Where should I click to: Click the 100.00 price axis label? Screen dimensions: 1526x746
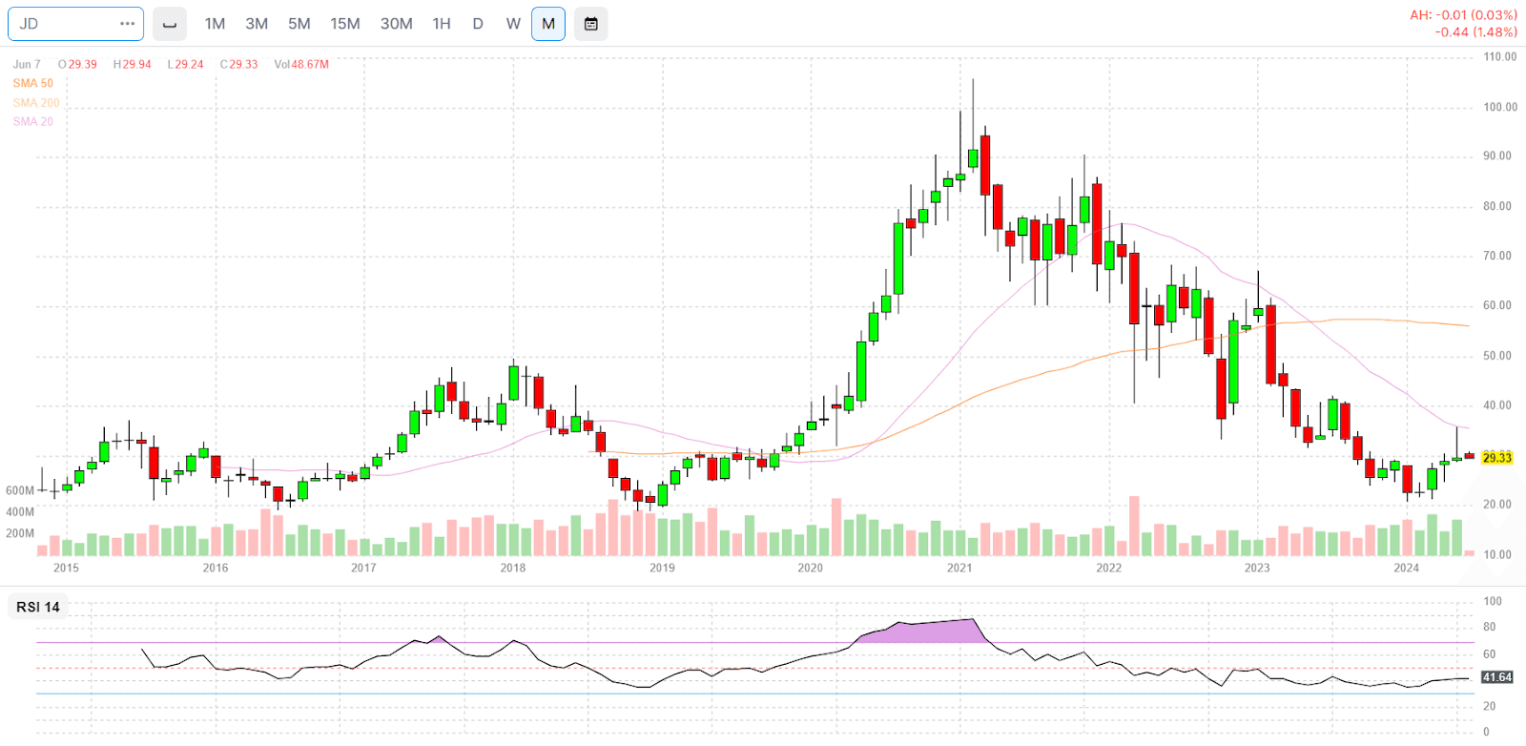(x=1500, y=107)
